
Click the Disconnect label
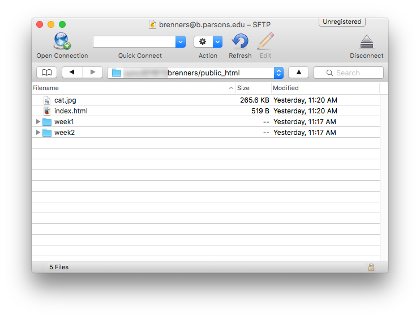pyautogui.click(x=367, y=56)
